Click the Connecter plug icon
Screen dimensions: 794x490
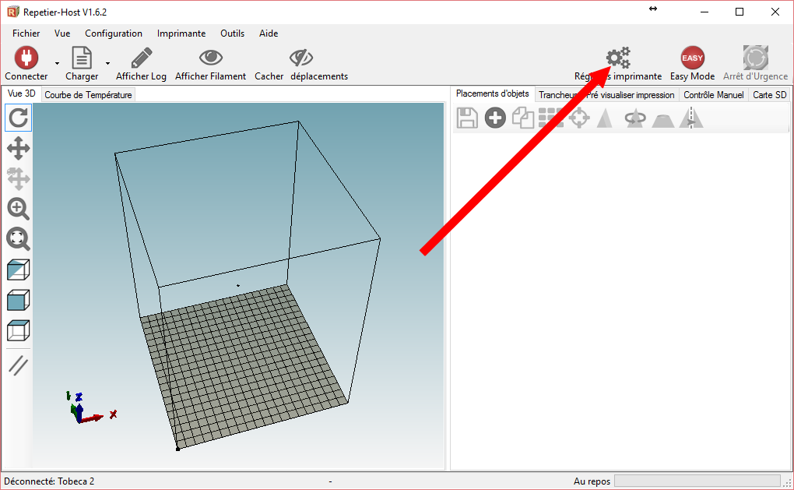(26, 58)
